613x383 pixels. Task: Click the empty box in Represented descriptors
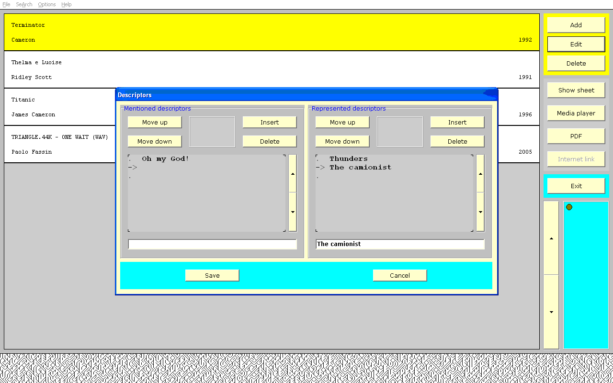tap(400, 132)
